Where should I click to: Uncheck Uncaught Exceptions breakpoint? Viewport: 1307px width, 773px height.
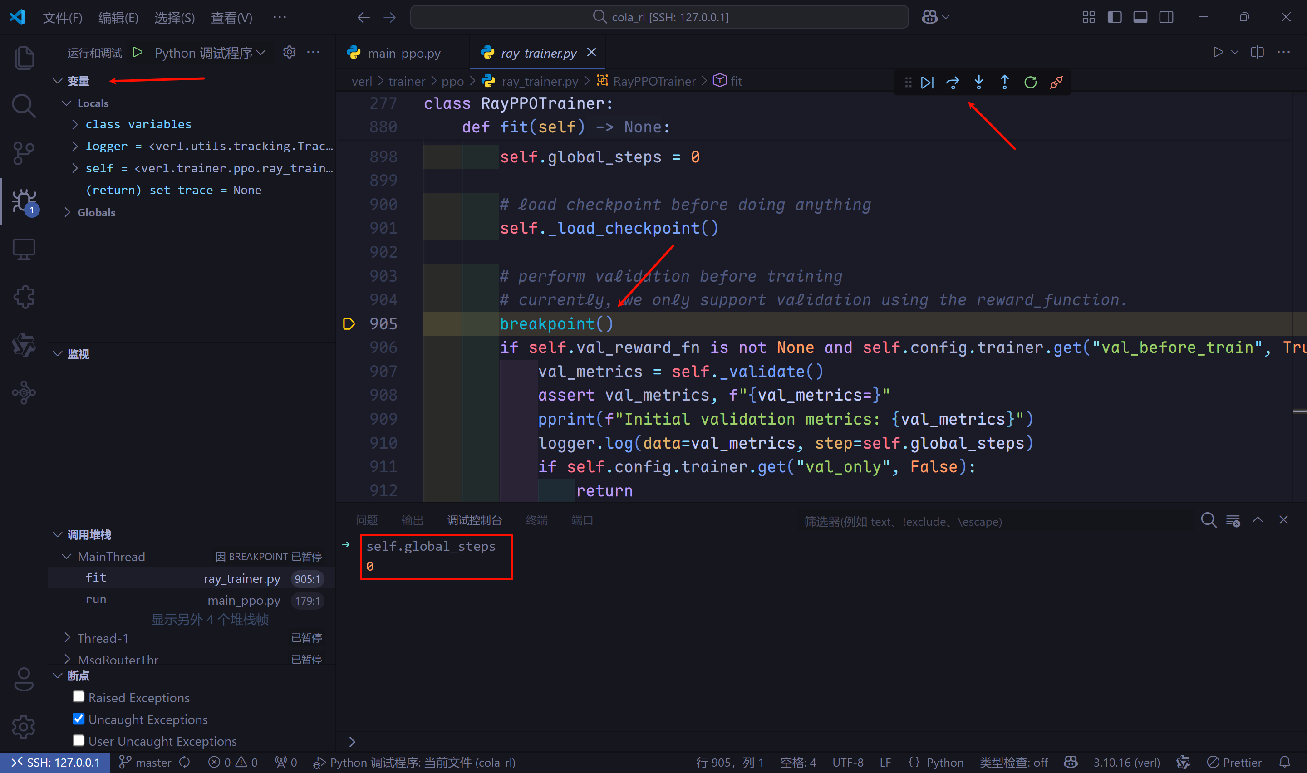[x=79, y=719]
